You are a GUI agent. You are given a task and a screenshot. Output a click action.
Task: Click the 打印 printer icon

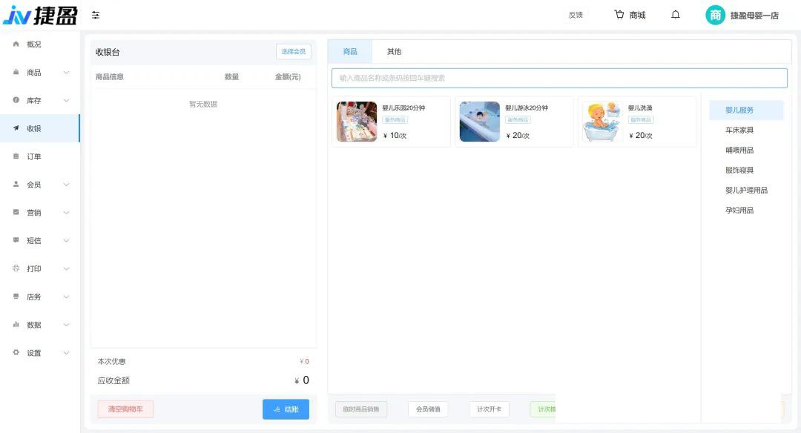(x=16, y=268)
